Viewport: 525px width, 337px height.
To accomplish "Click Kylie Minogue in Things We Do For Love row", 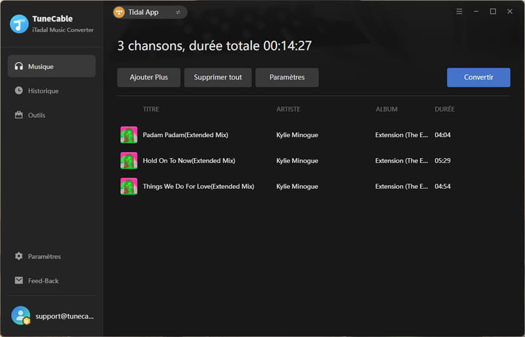I will (x=297, y=186).
